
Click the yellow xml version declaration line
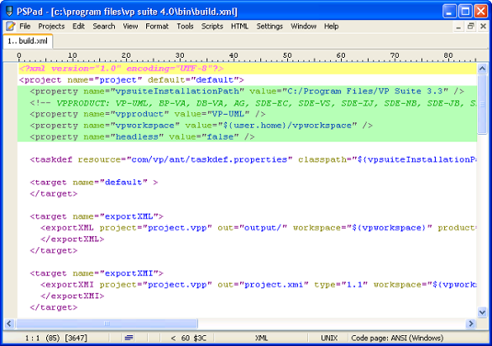pos(247,69)
